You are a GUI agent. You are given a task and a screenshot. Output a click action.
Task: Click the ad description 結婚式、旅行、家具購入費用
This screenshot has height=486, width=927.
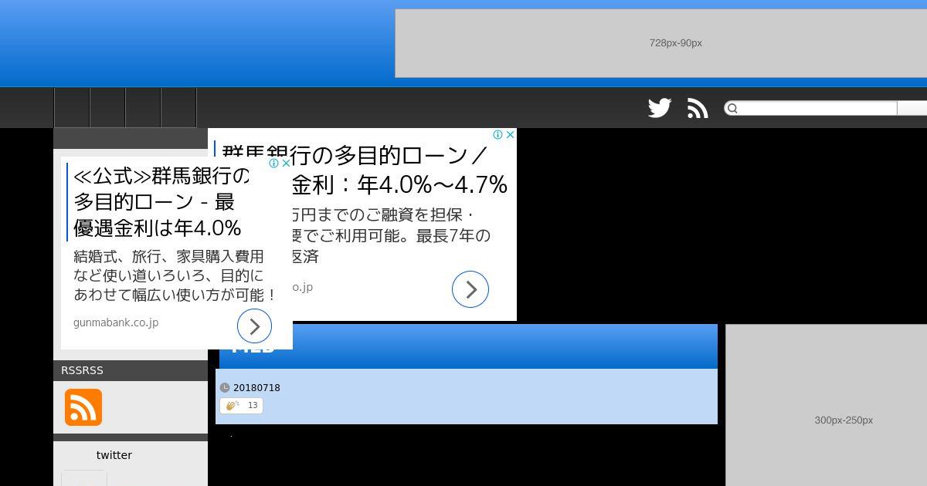coord(168,256)
